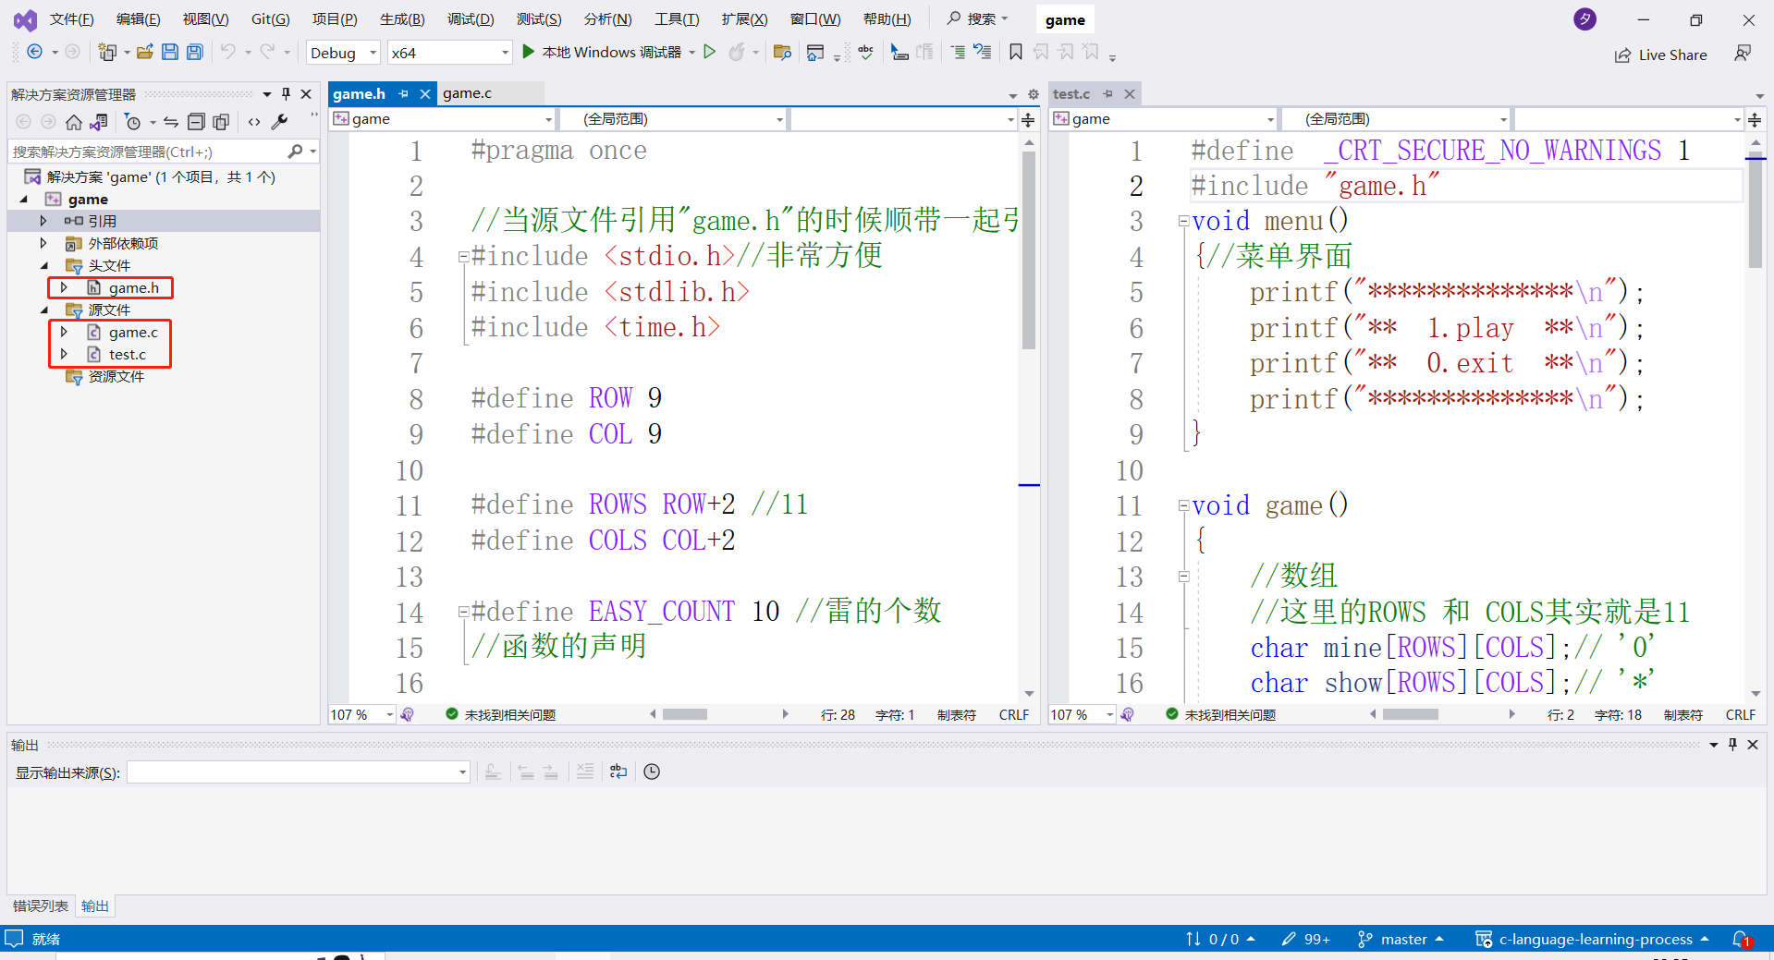Click the notification bell in status bar
Screen dimensions: 1774x960
1742,939
